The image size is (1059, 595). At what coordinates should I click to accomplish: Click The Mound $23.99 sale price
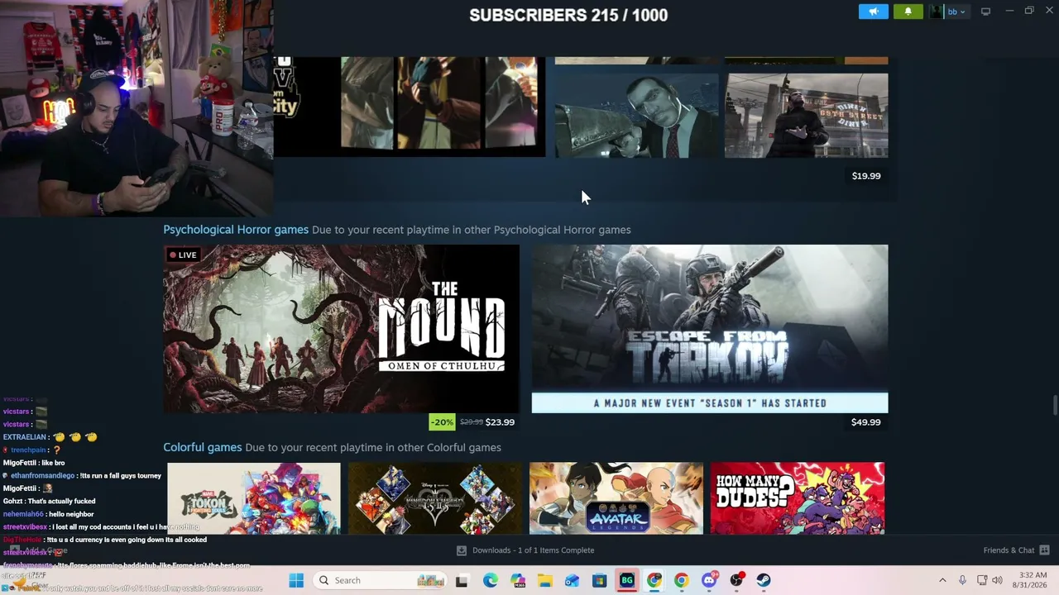point(500,422)
